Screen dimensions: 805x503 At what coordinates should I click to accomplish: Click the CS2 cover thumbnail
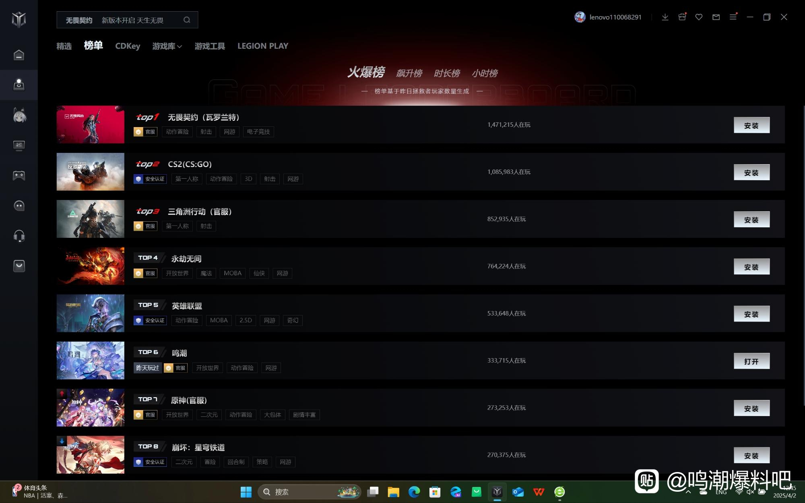tap(91, 172)
